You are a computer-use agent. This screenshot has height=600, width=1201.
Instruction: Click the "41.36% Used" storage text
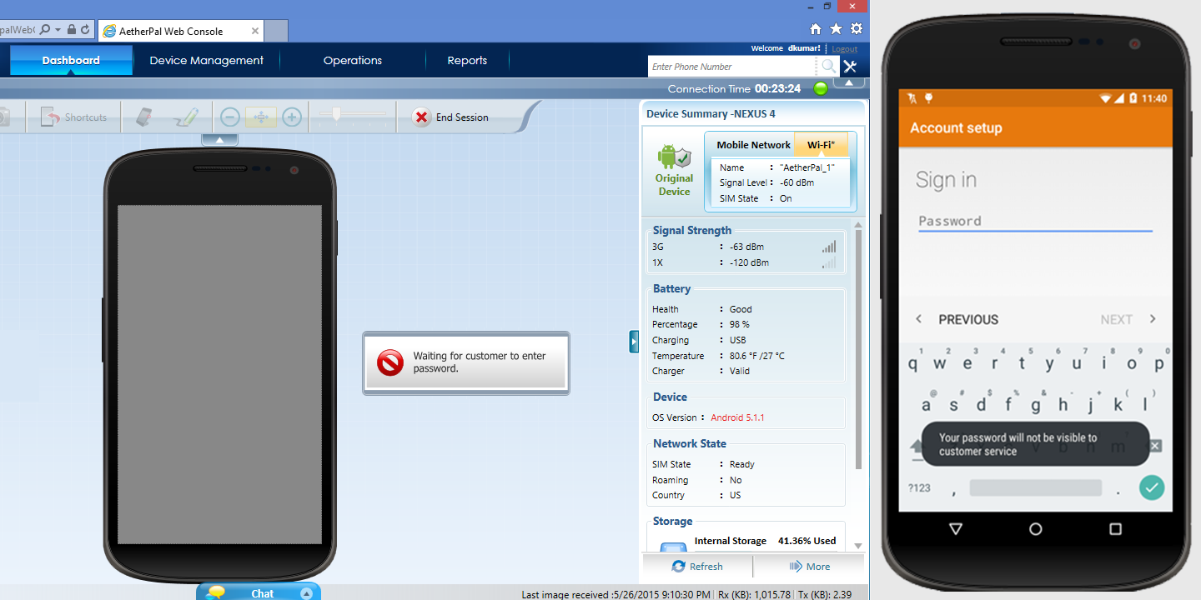coord(807,541)
